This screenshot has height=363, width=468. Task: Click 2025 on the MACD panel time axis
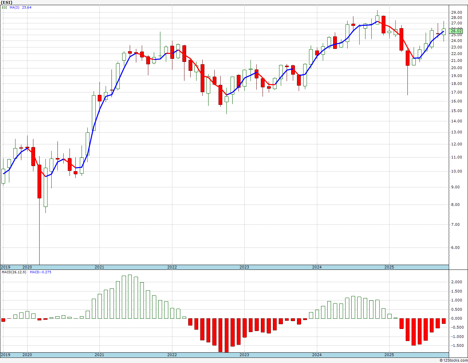[389, 355]
